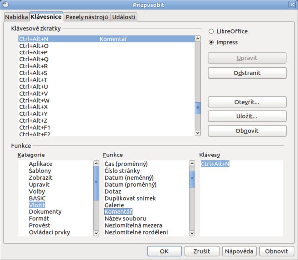Select Nezlomitelná mezera function
Viewport: 298px width, 260px height.
pos(134,225)
